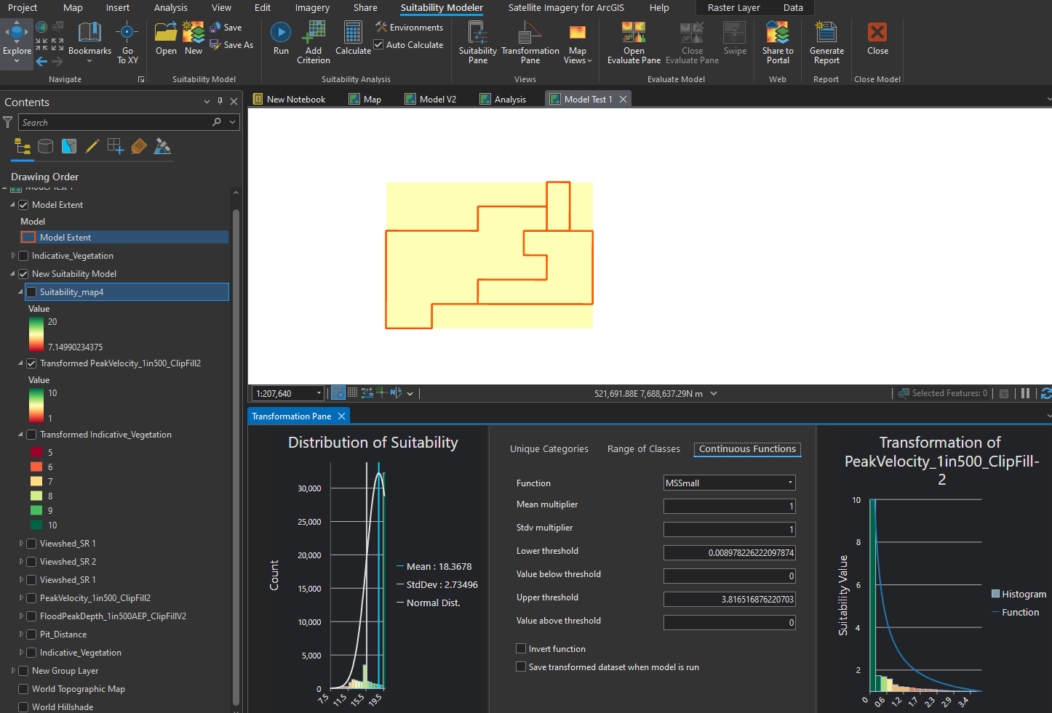Toggle Auto Calculate checkbox

point(378,45)
